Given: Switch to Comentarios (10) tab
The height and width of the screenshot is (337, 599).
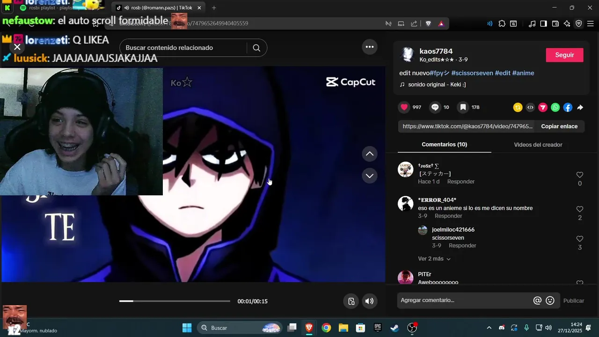Looking at the screenshot, I should 444,145.
